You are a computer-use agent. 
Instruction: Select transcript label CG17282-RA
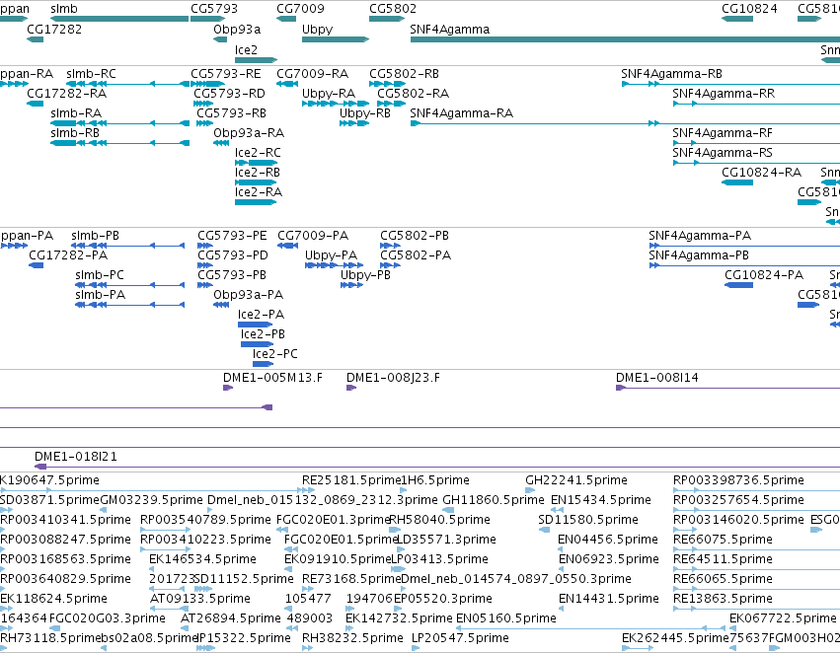[x=66, y=94]
